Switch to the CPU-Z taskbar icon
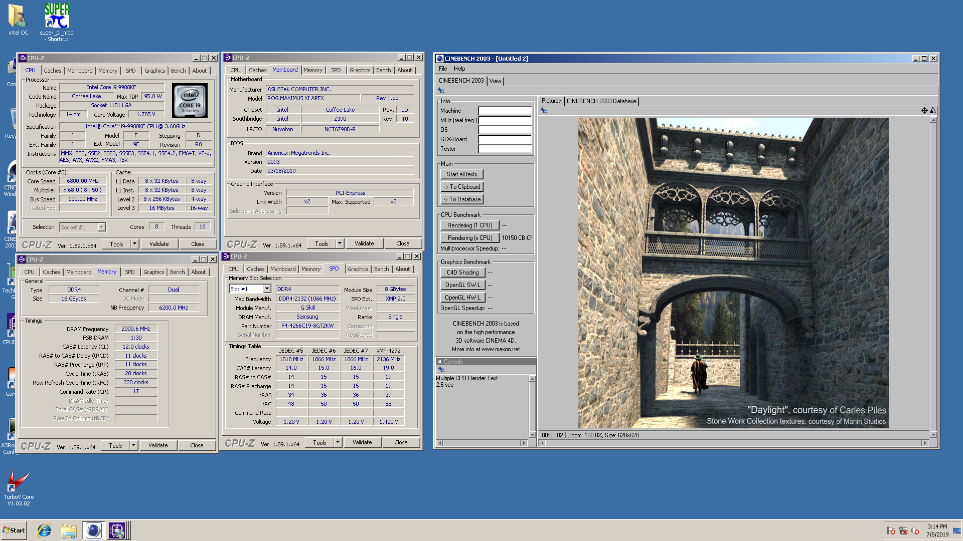Image resolution: width=963 pixels, height=541 pixels. pyautogui.click(x=117, y=530)
